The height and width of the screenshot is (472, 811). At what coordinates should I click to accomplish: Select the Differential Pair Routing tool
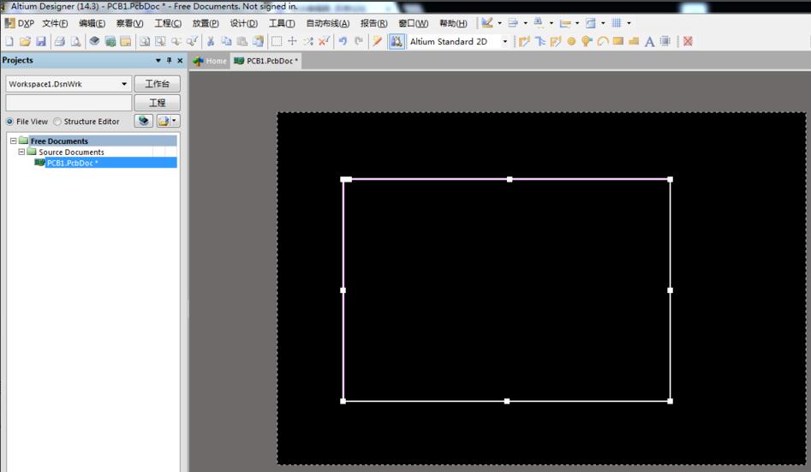pos(556,41)
